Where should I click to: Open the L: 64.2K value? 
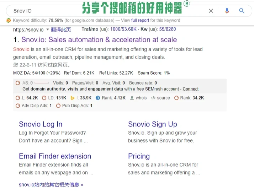(32, 98)
